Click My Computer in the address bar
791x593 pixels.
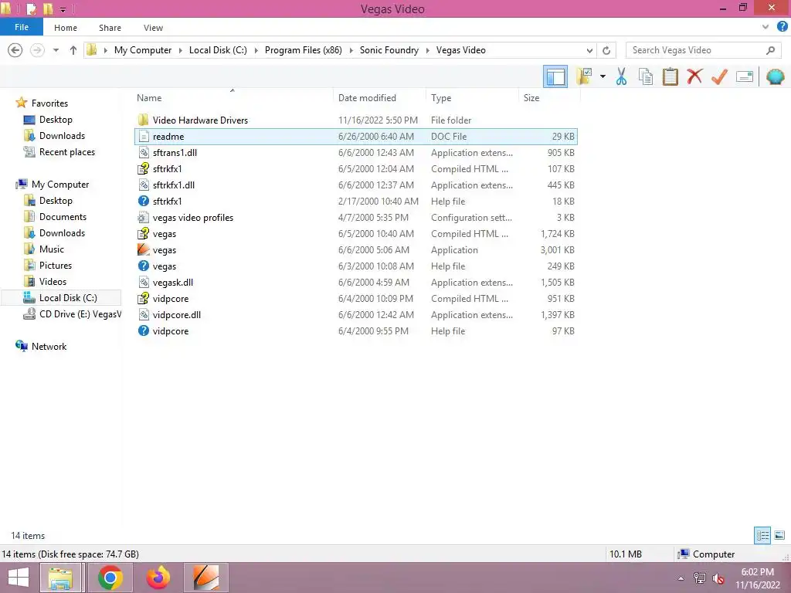point(143,50)
